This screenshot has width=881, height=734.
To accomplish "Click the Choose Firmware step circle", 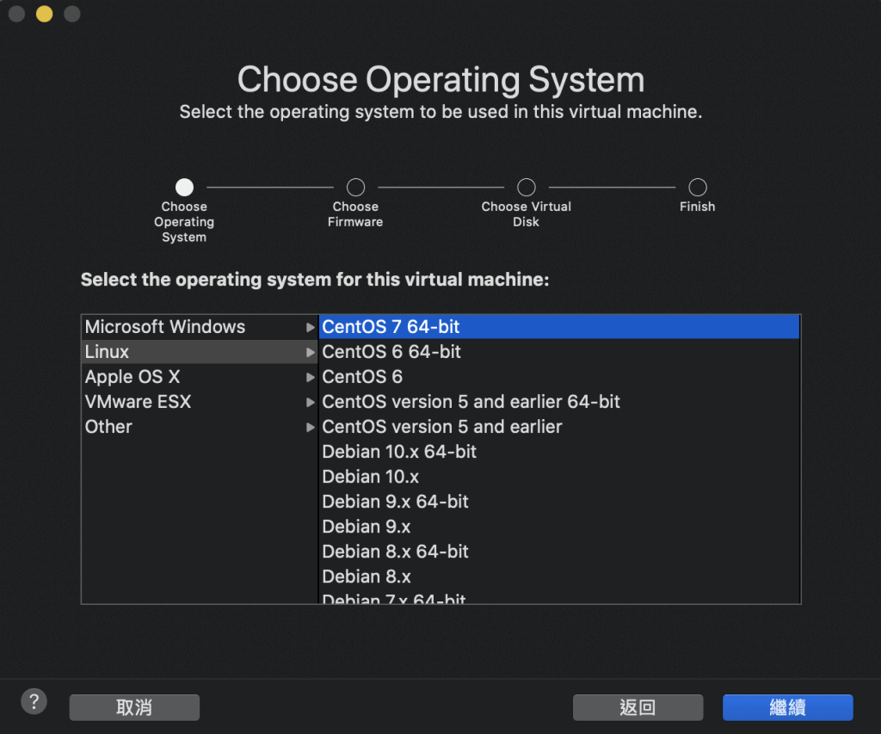I will (x=355, y=187).
